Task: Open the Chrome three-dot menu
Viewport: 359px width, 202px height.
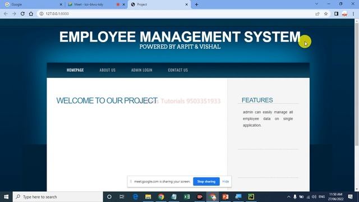Action: pos(353,13)
